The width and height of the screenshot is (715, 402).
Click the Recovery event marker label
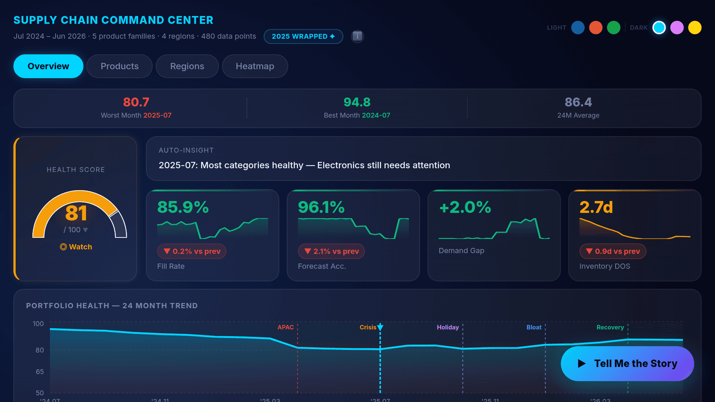[x=610, y=327]
